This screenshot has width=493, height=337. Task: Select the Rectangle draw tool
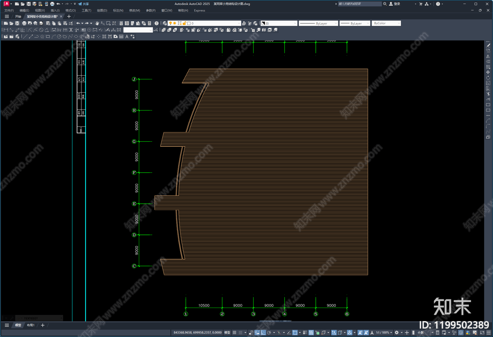[48, 37]
